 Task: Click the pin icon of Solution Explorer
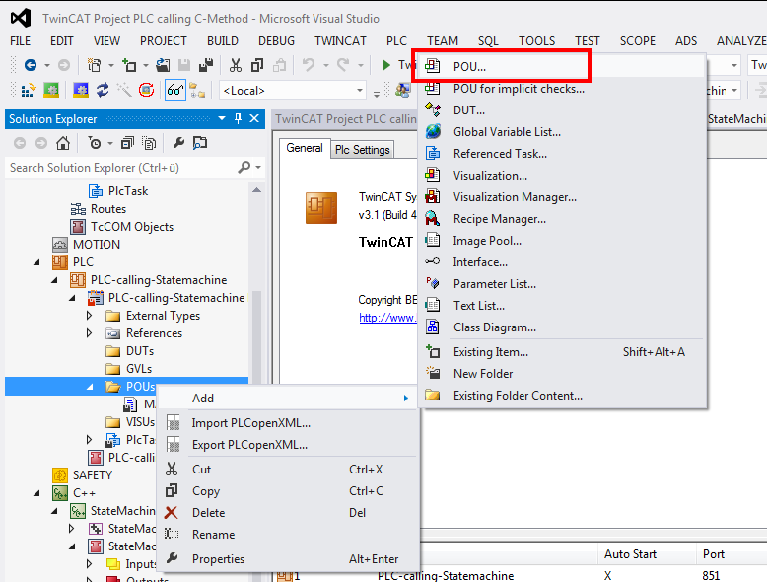tap(238, 119)
